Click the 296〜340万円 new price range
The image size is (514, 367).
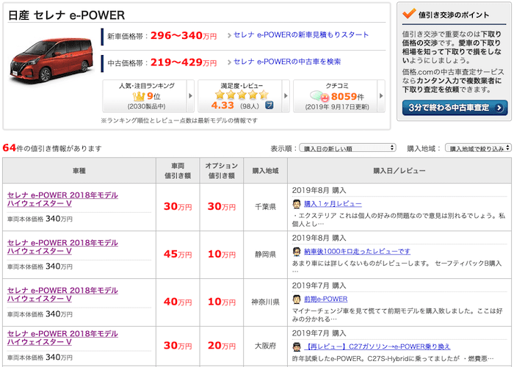[x=184, y=35]
